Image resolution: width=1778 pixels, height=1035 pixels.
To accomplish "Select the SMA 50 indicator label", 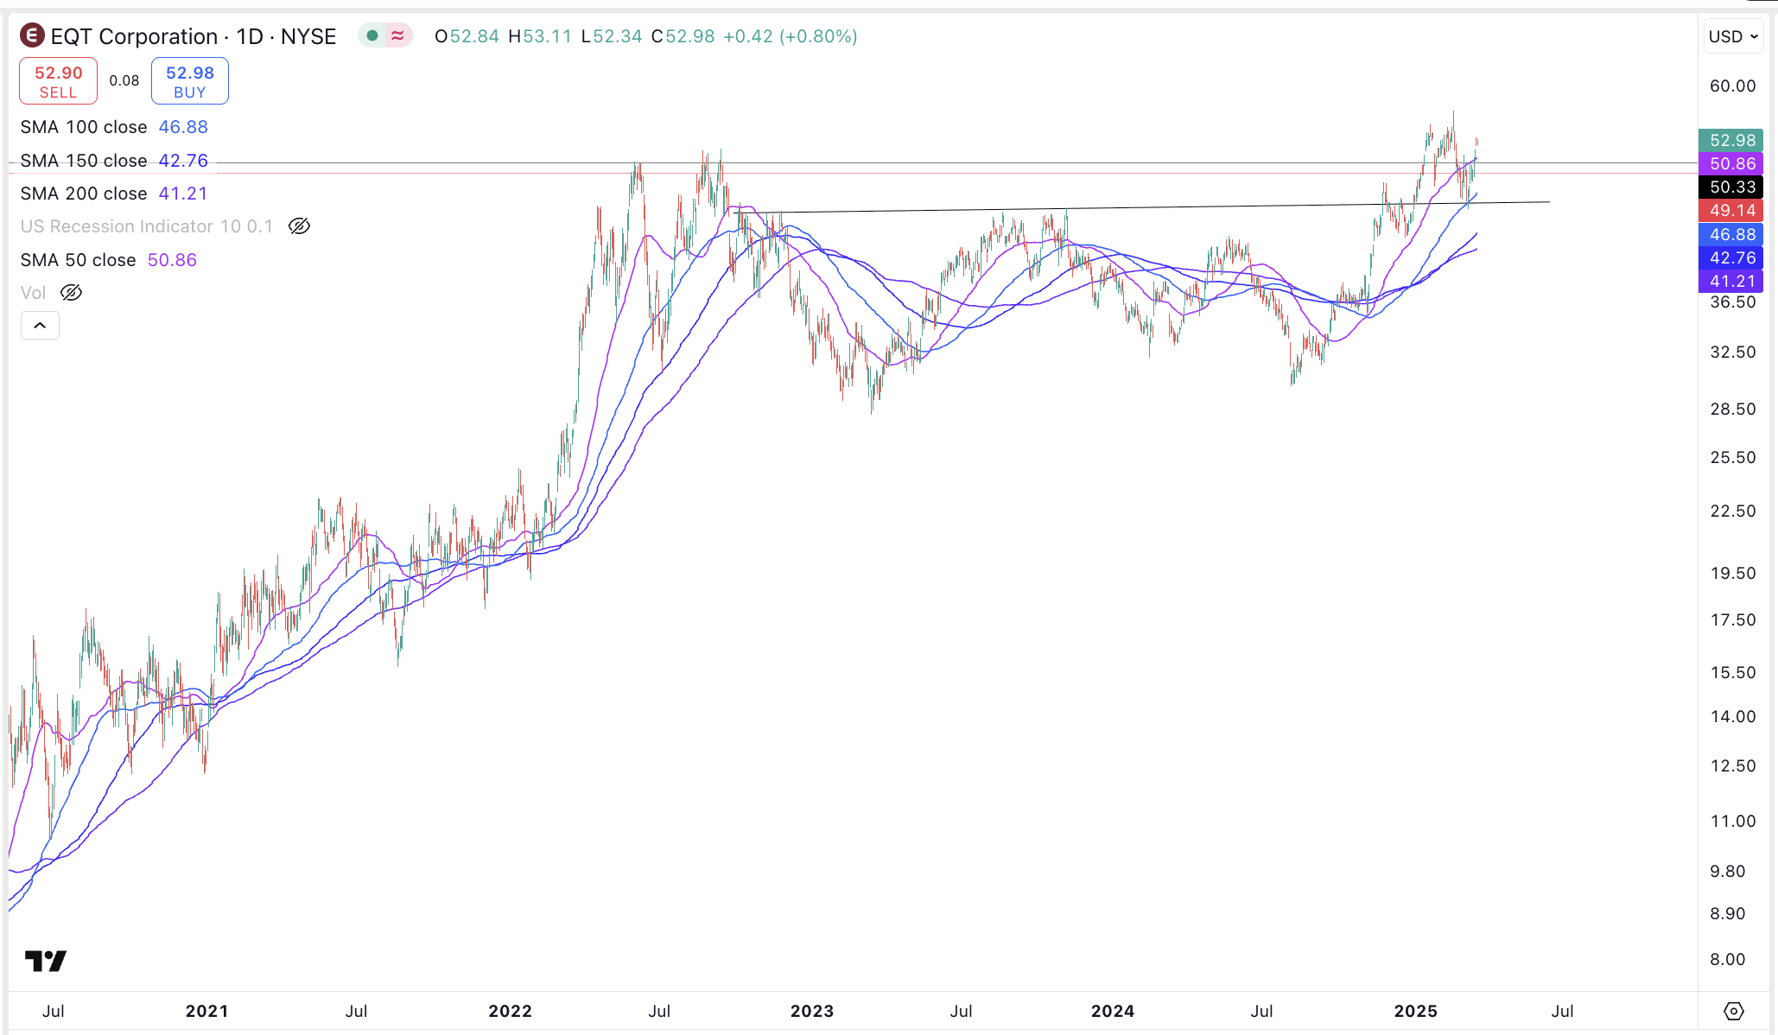I will tap(77, 259).
